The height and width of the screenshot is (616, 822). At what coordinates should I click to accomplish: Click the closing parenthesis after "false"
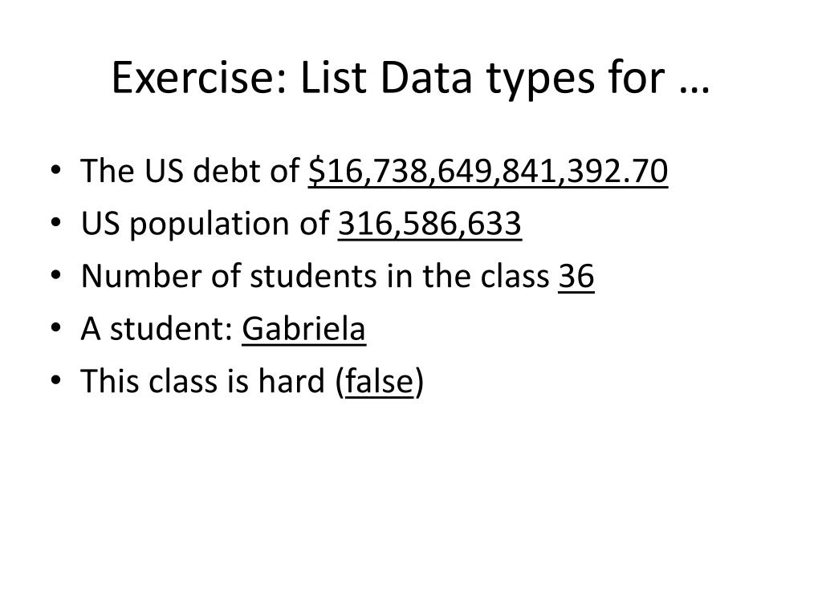click(x=419, y=383)
